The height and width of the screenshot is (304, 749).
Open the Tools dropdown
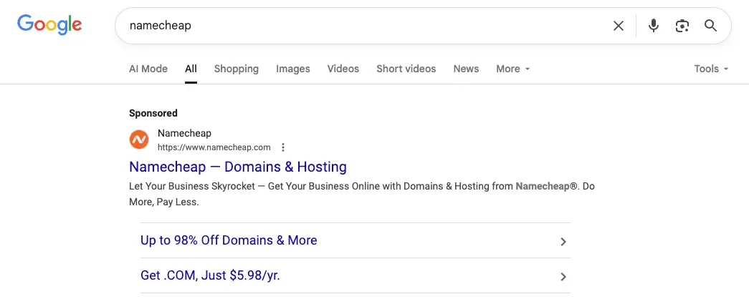coord(711,69)
